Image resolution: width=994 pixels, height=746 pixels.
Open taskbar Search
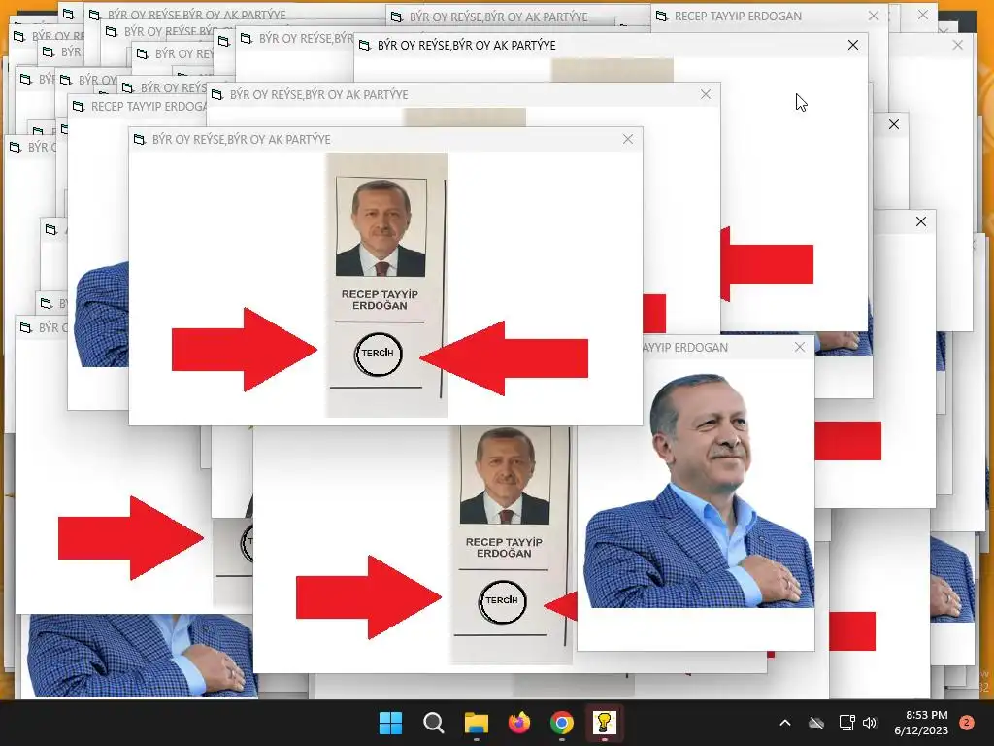coord(434,723)
